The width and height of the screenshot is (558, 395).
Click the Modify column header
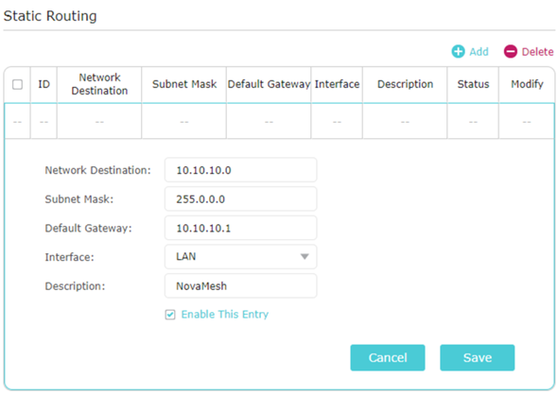pyautogui.click(x=527, y=84)
